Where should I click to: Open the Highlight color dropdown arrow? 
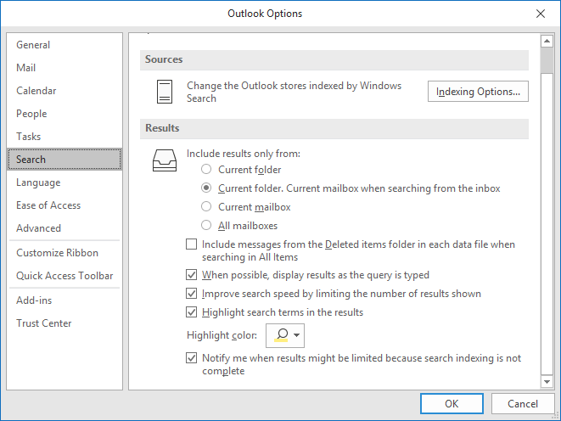[296, 335]
